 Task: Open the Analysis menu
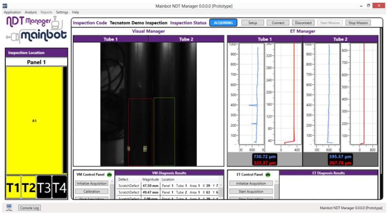pyautogui.click(x=31, y=12)
